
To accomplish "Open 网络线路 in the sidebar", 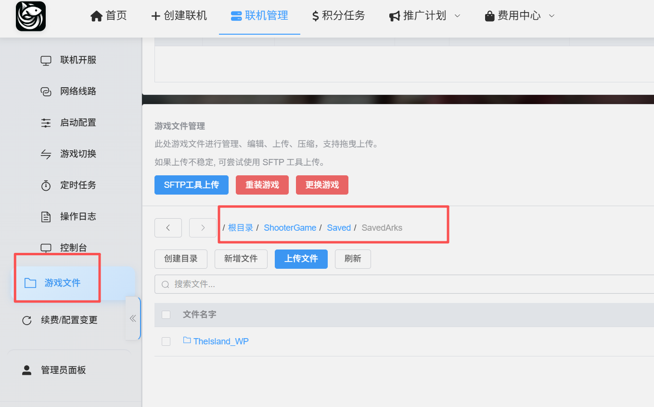I will coord(78,92).
